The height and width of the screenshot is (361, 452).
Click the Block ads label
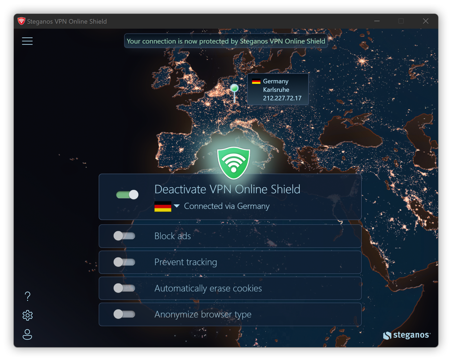(x=173, y=236)
